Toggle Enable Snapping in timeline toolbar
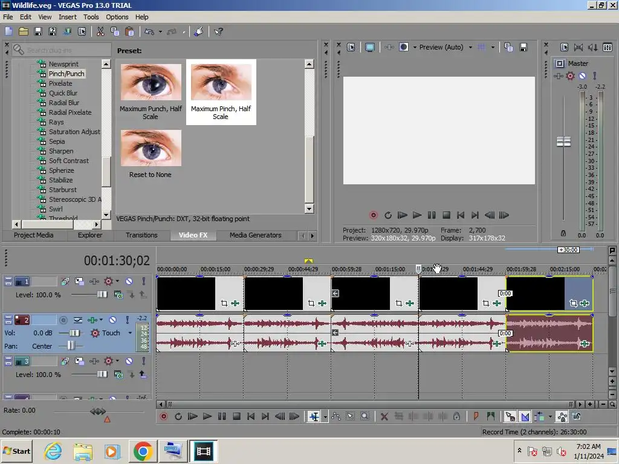Viewport: 619px width, 464px height. (510, 417)
